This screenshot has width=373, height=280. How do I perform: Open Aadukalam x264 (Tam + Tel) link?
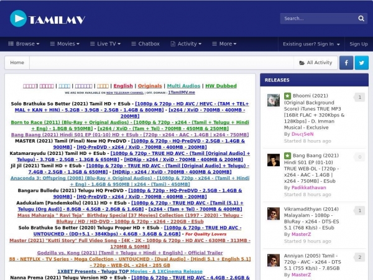pyautogui.click(x=195, y=209)
